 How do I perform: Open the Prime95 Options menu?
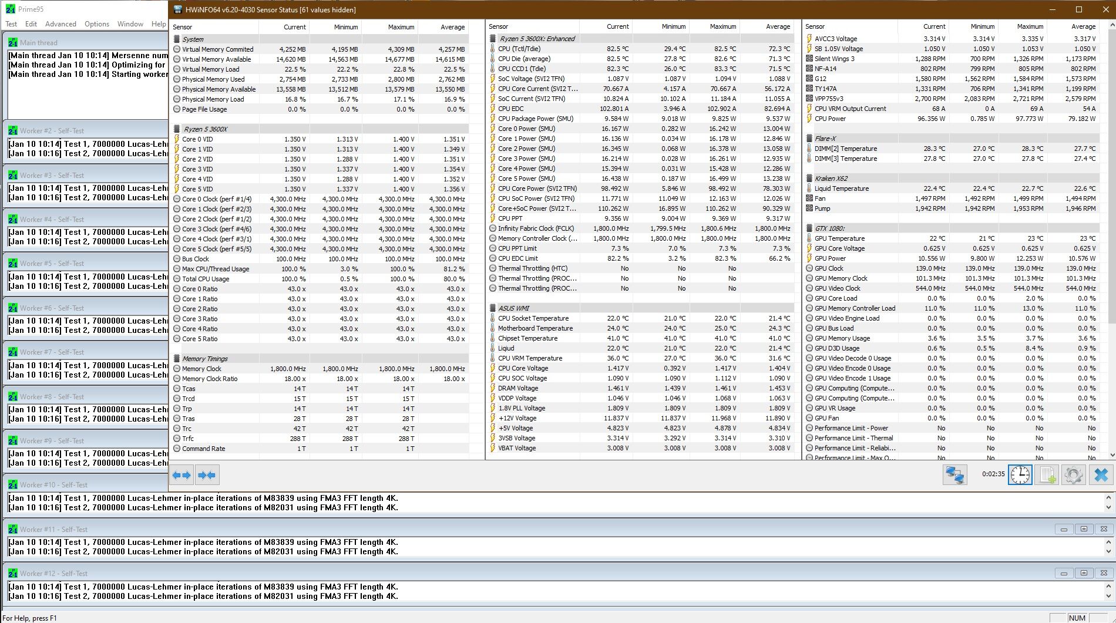(97, 24)
